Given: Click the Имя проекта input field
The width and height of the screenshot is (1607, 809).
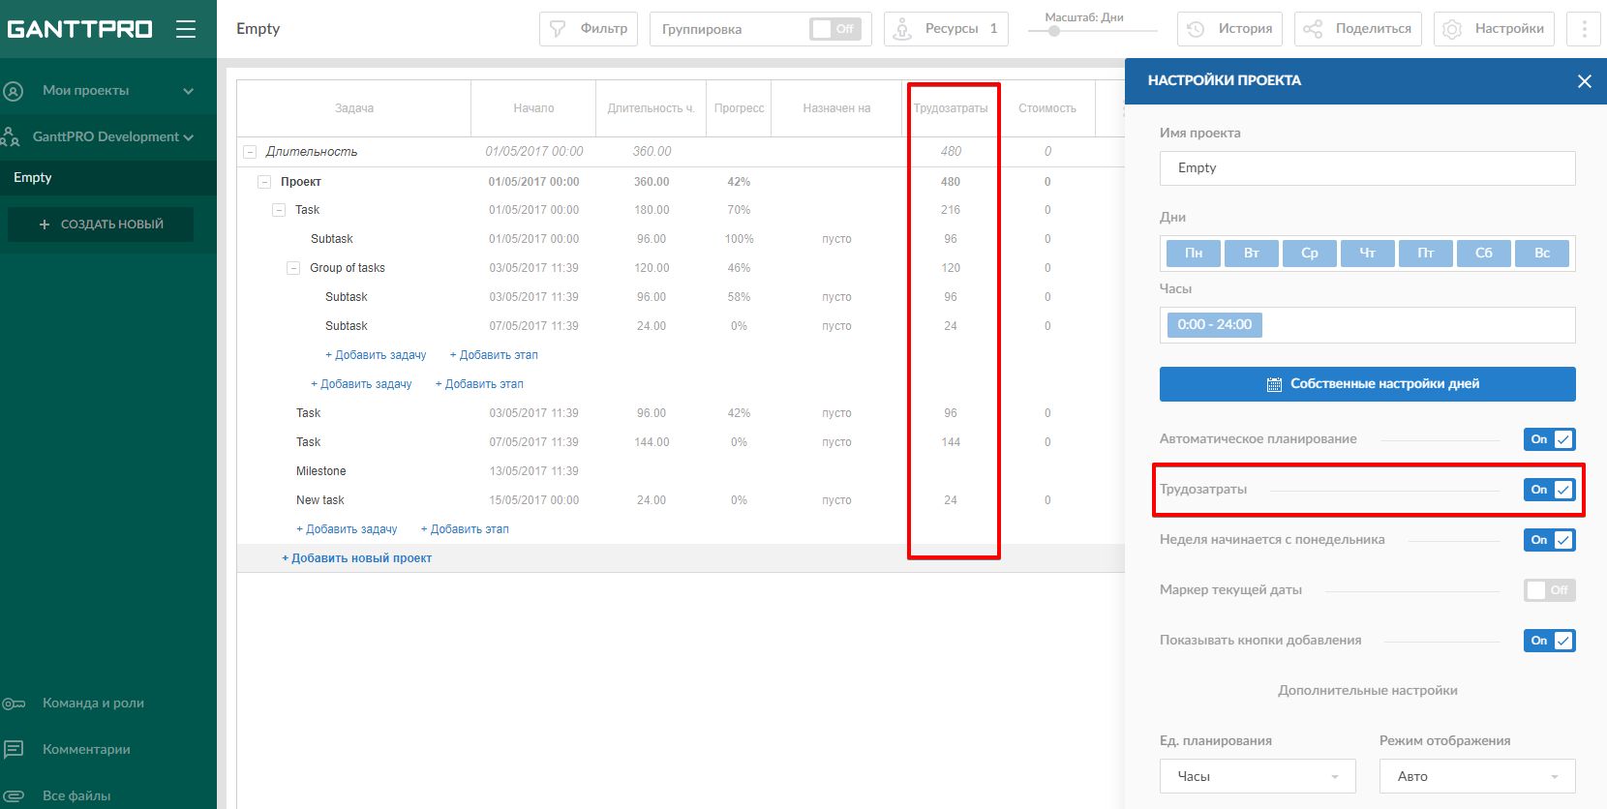Looking at the screenshot, I should [x=1368, y=168].
